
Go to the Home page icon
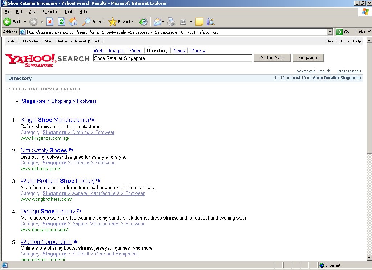pyautogui.click(x=73, y=22)
